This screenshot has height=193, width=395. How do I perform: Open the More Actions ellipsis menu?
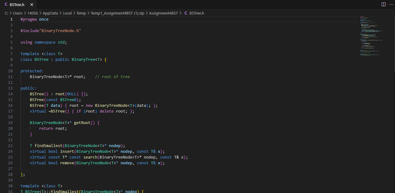tap(391, 4)
